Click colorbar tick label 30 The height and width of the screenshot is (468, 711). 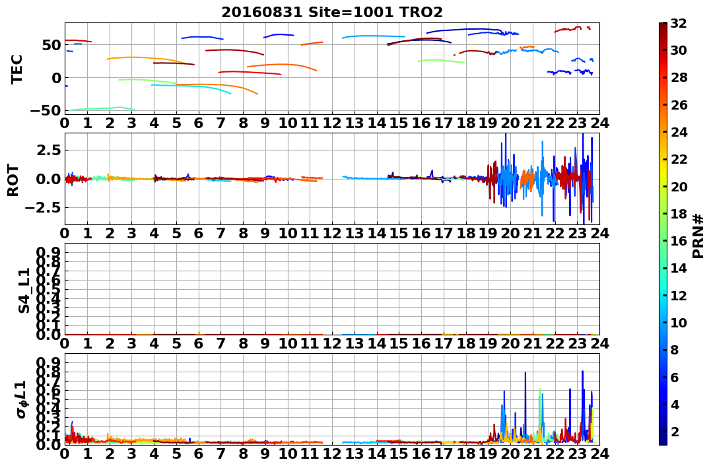pos(679,50)
